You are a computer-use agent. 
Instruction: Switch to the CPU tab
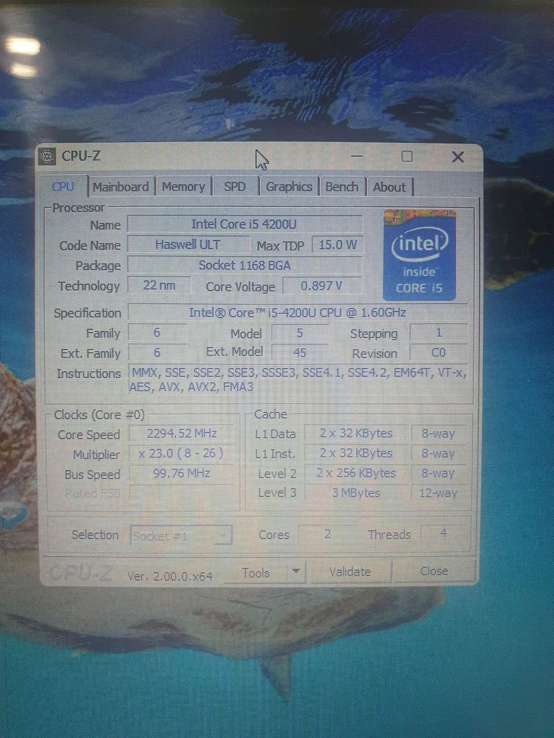coord(63,187)
